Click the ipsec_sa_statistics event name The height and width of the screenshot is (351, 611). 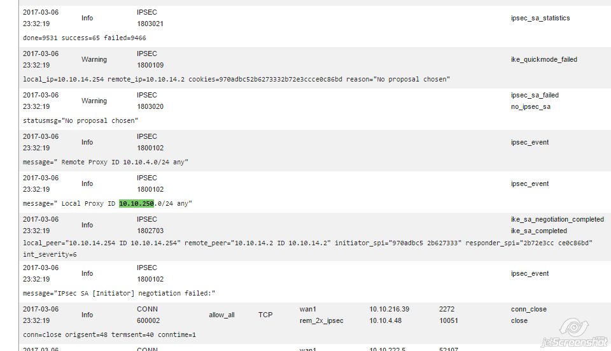[x=540, y=18]
